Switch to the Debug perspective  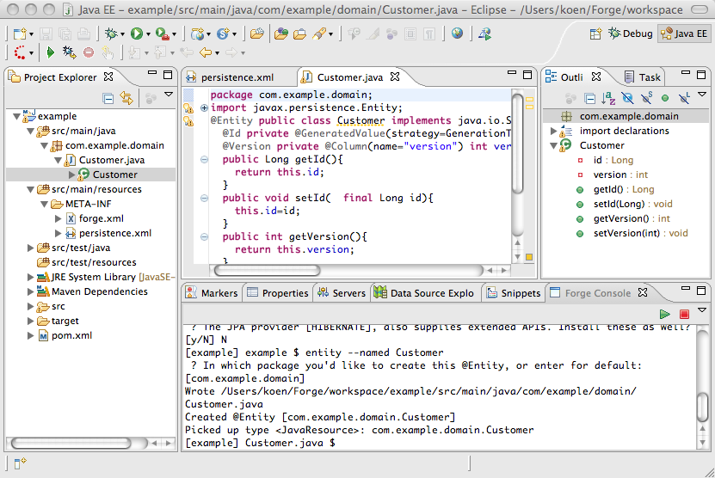click(x=631, y=34)
